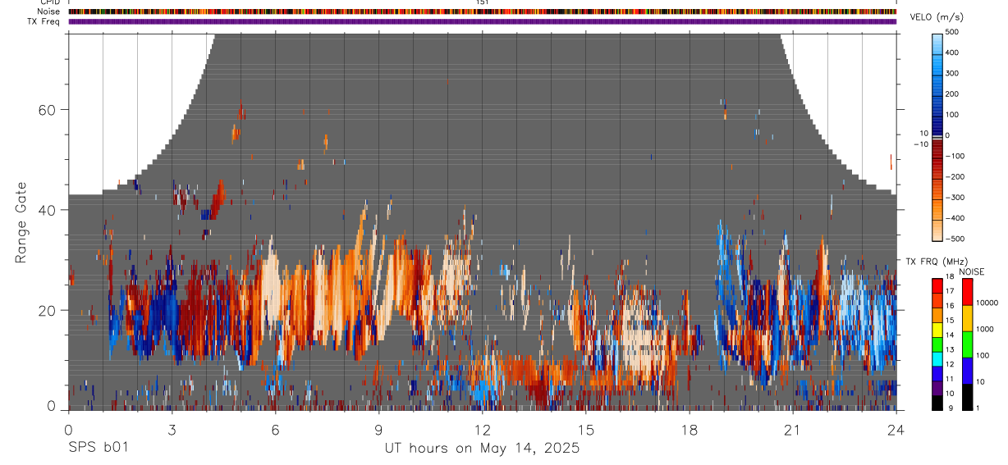Image resolution: width=1008 pixels, height=465 pixels.
Task: Click the UT hours on May 14, 2025 label
Action: click(x=483, y=449)
